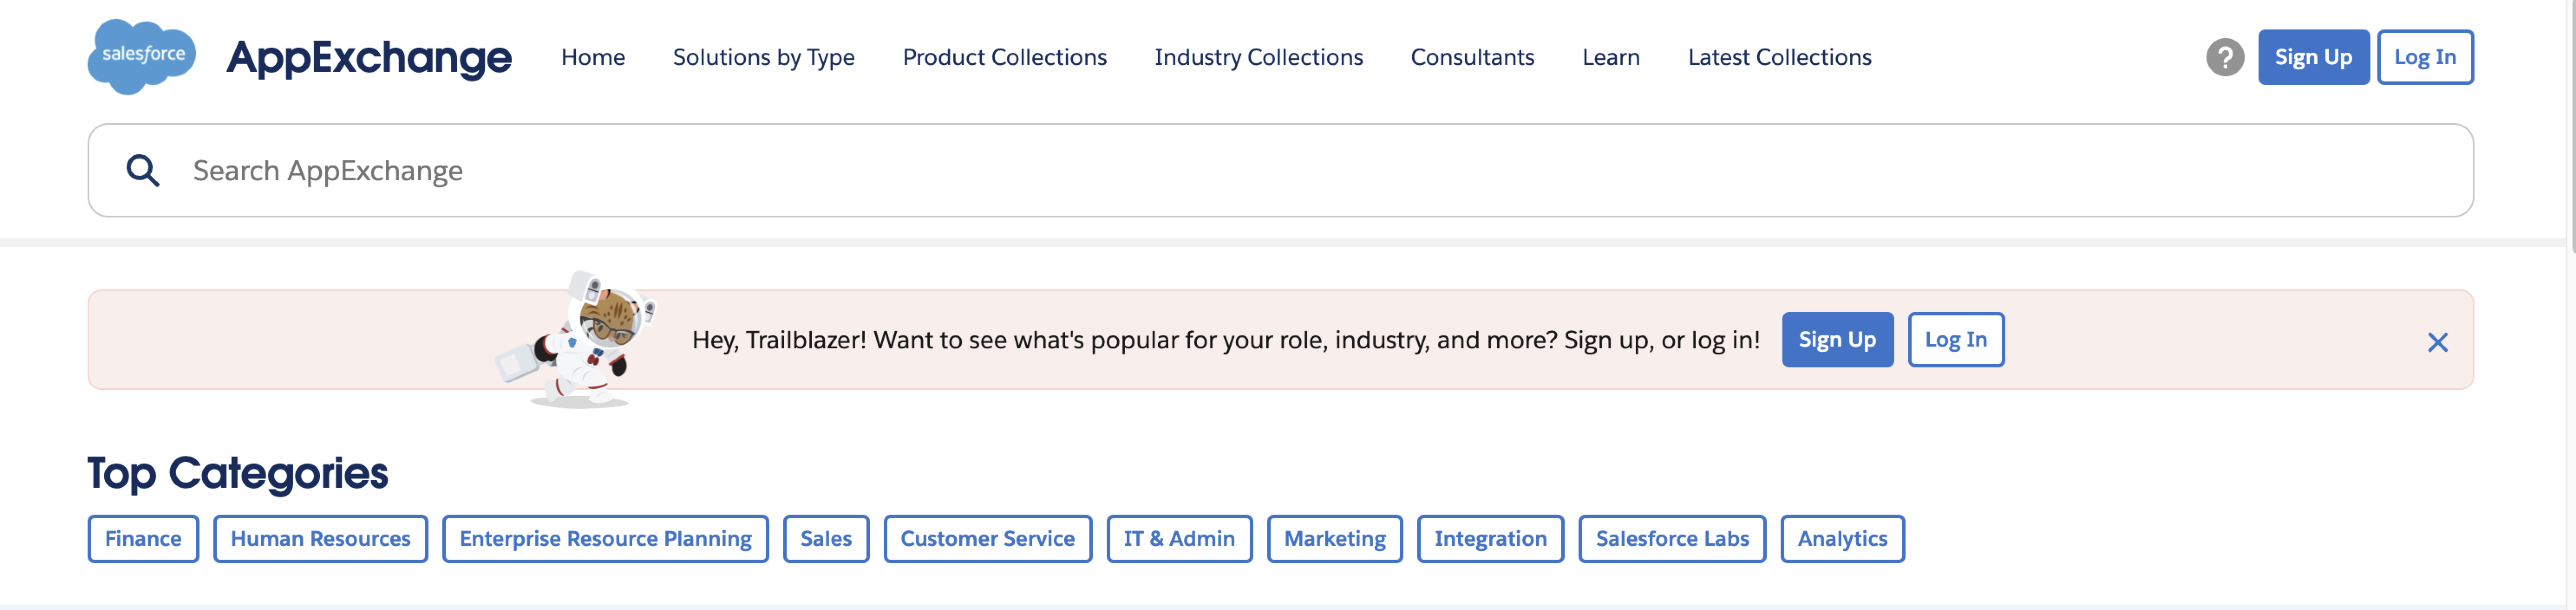Click the banner Log In button

[x=1955, y=340]
